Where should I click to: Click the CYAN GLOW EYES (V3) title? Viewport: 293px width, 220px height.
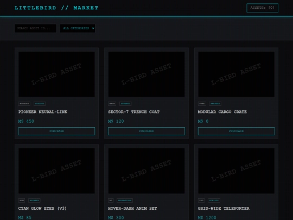coord(42,209)
